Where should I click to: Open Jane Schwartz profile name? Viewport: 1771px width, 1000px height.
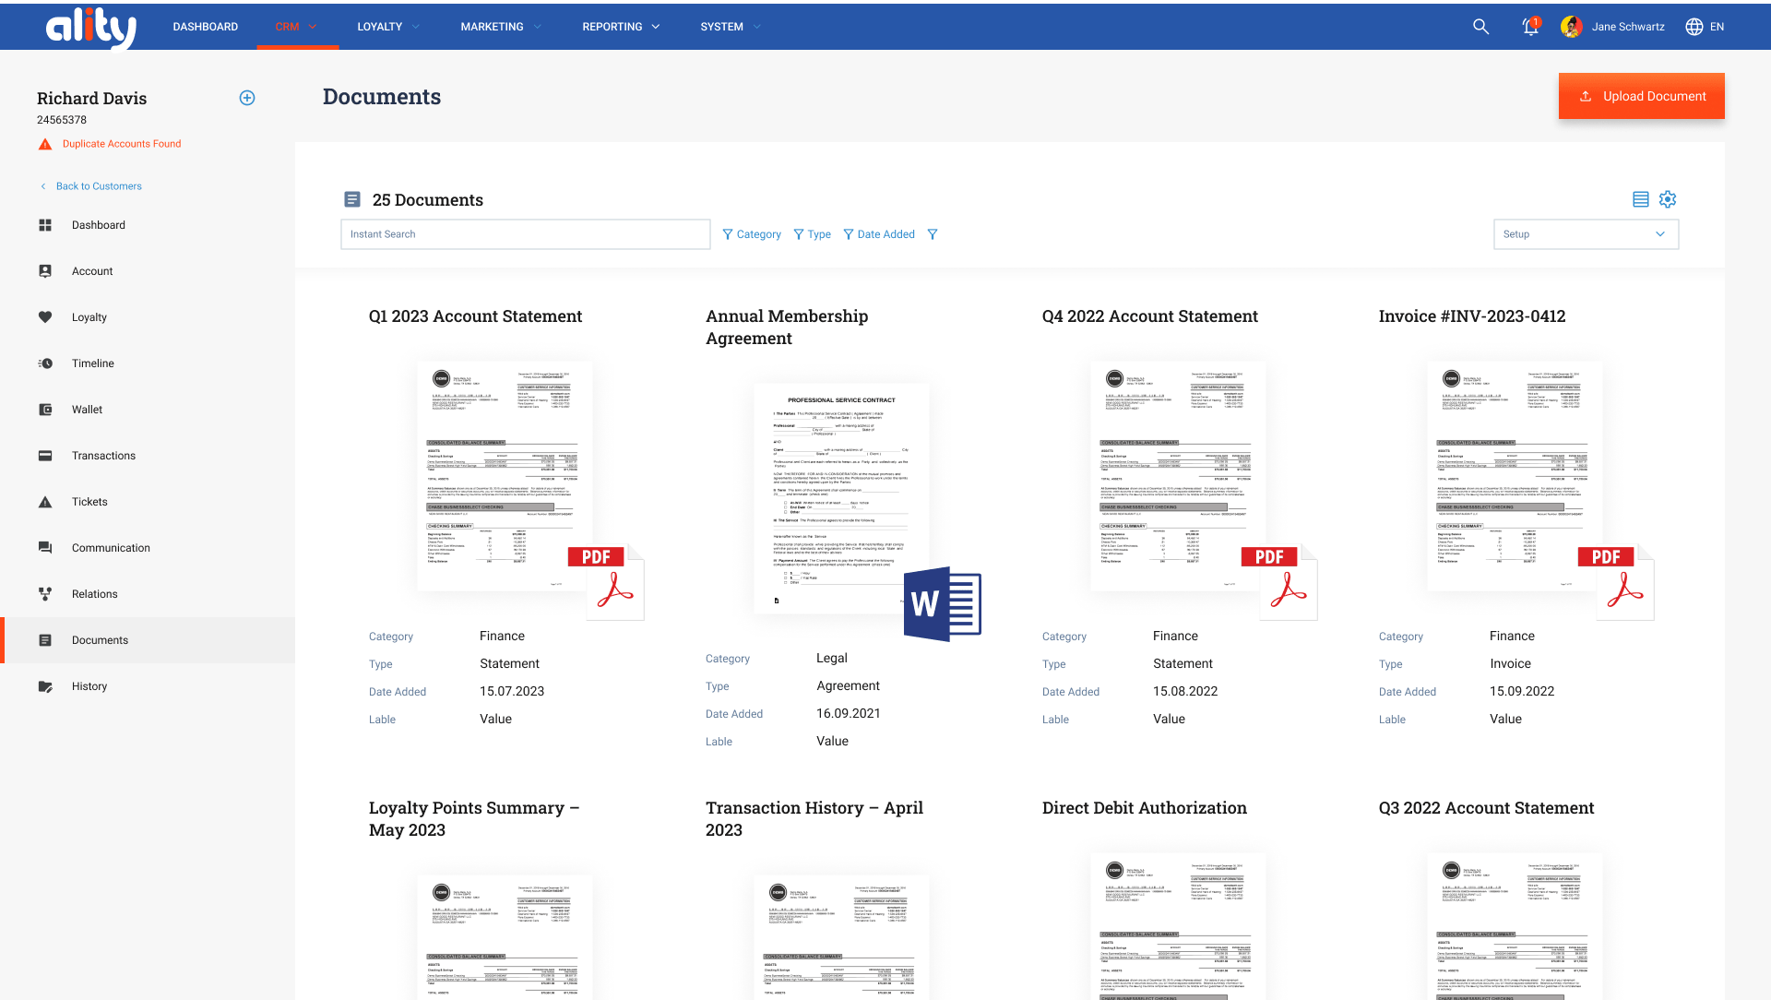point(1627,27)
